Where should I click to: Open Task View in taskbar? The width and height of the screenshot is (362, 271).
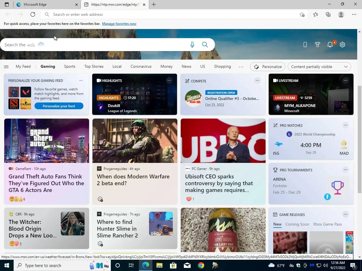[x=131, y=265]
